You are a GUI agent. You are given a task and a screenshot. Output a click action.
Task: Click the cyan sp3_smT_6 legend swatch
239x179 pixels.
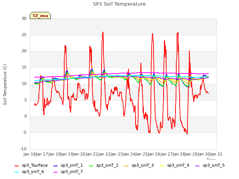point(16,172)
